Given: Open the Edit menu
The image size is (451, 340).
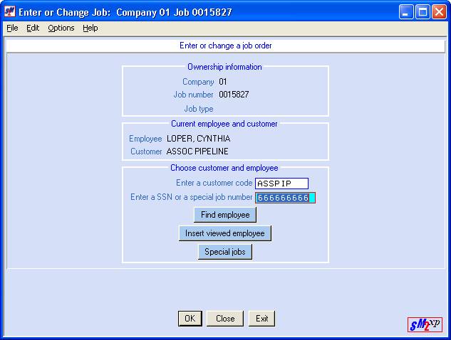Looking at the screenshot, I should tap(33, 28).
